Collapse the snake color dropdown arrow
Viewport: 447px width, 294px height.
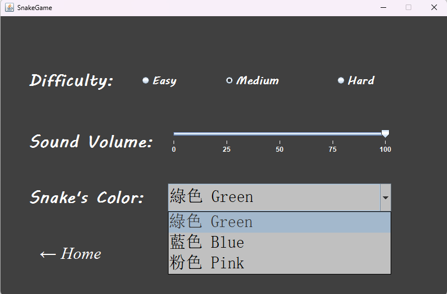coord(386,197)
